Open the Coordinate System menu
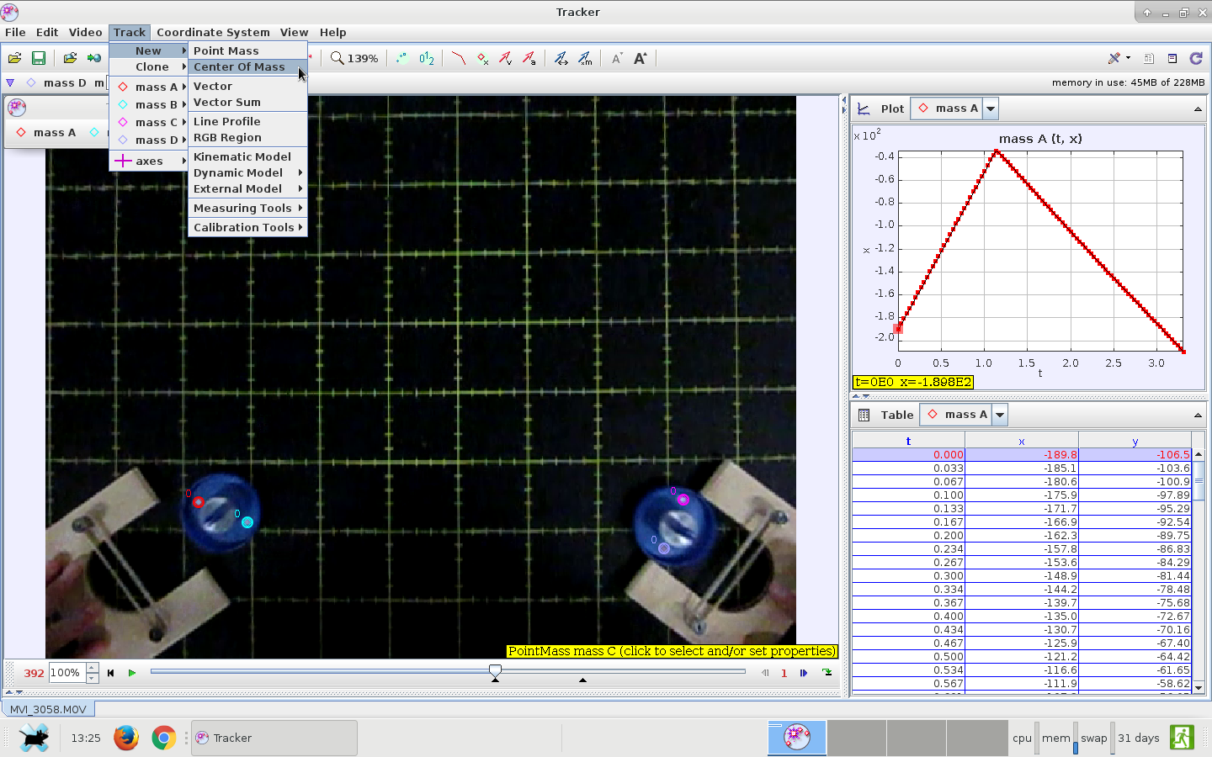The width and height of the screenshot is (1212, 757). (x=213, y=32)
